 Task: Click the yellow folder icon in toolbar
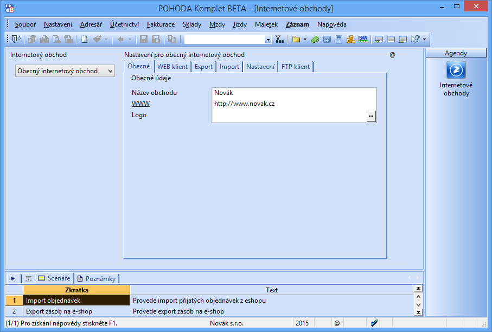296,39
